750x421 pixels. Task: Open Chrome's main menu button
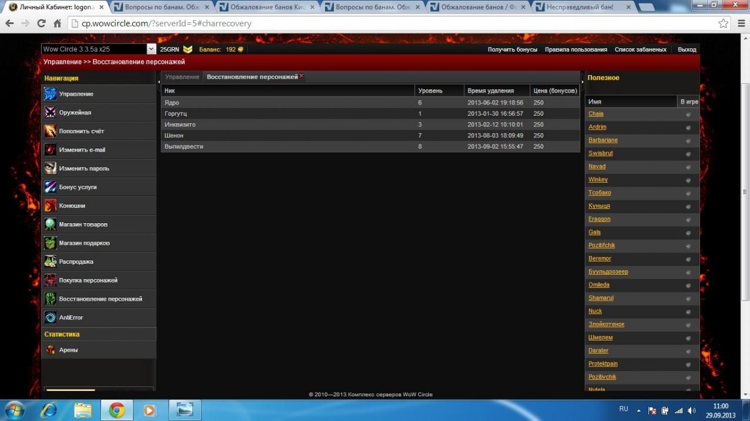741,23
